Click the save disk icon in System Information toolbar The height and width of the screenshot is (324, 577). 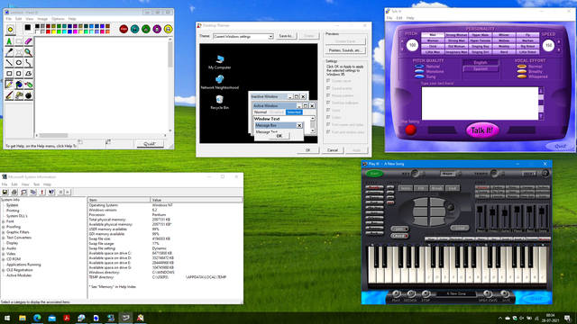click(5, 192)
